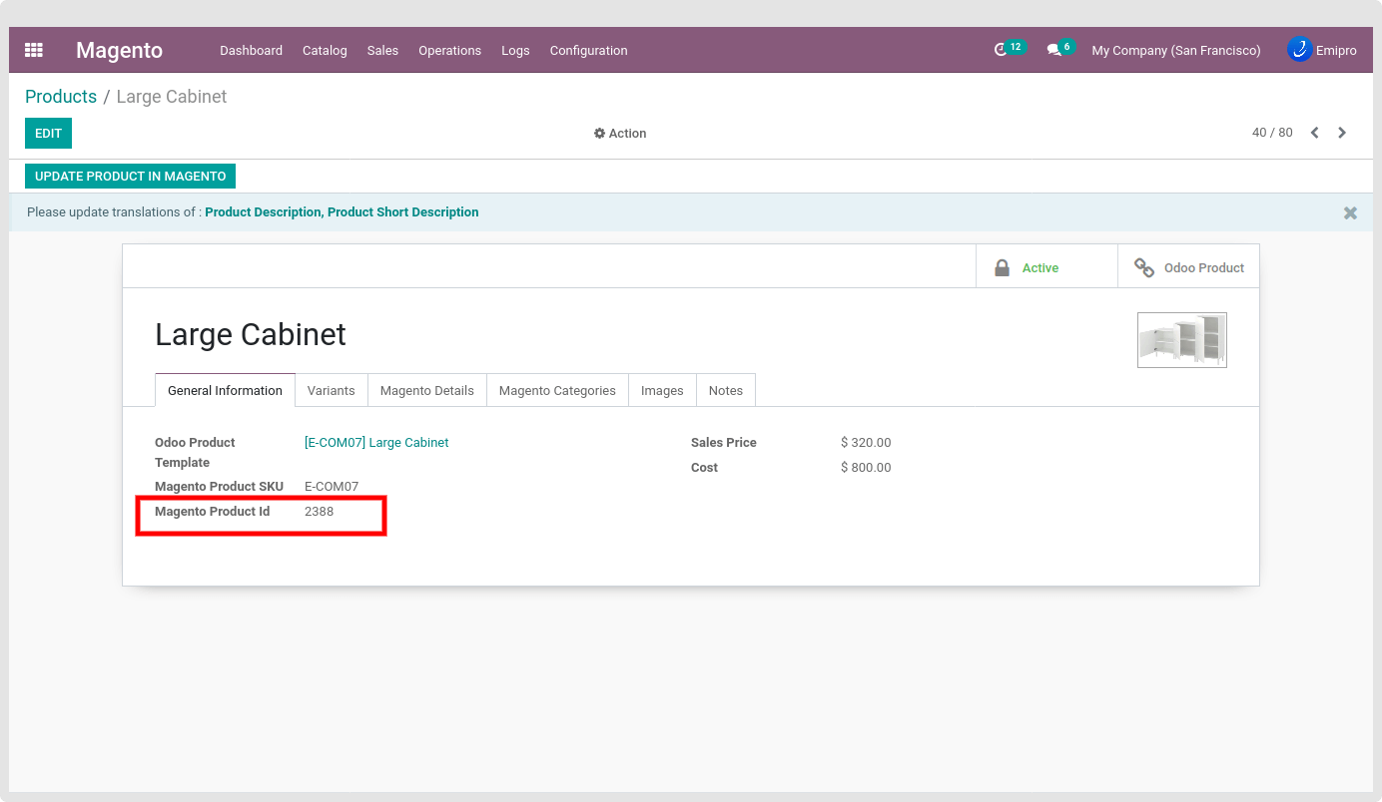Screen dimensions: 1382x802
Task: Switch to the Notes tab
Action: pos(726,390)
